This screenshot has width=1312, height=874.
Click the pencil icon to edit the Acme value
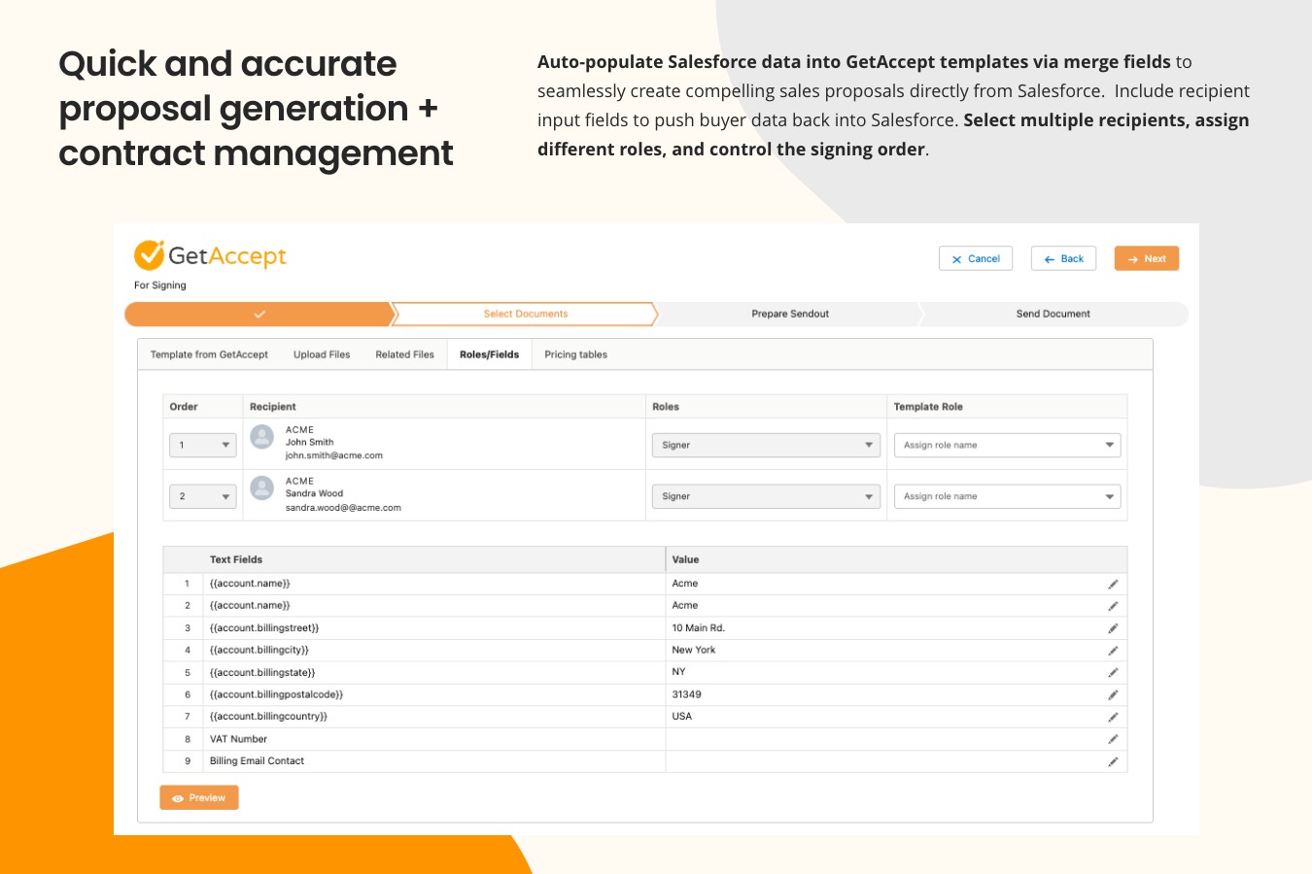1114,583
